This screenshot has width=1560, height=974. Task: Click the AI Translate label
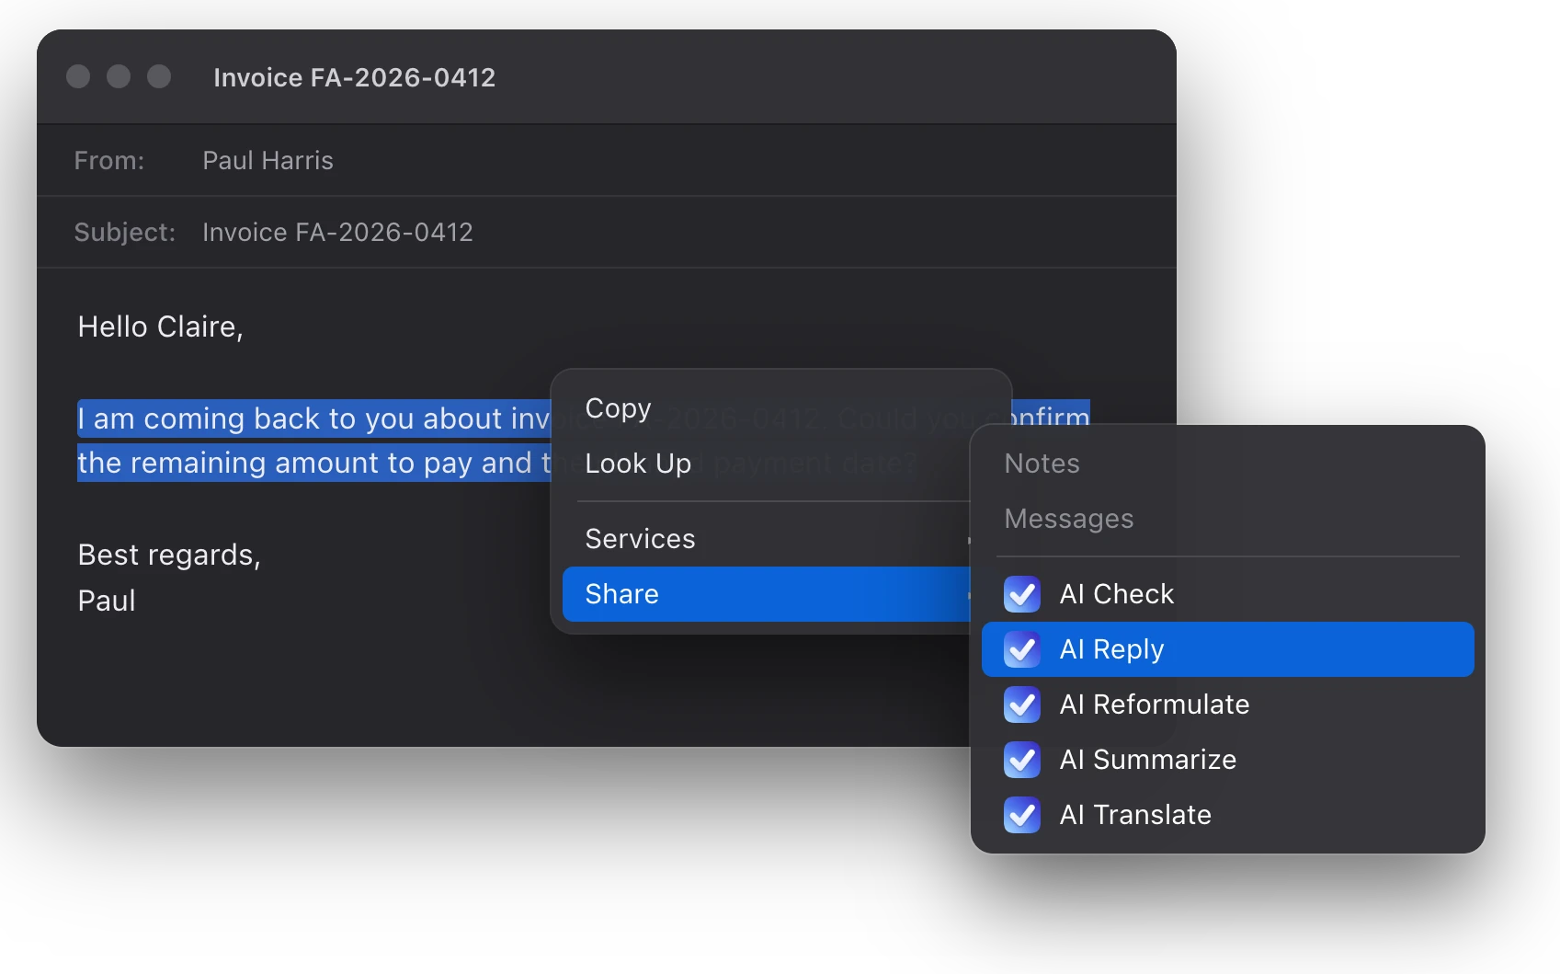coord(1135,815)
